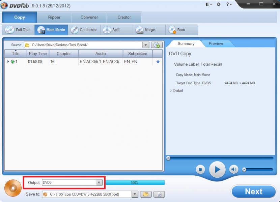Switch to the Ripper tab
The height and width of the screenshot is (202, 280).
pos(54,17)
